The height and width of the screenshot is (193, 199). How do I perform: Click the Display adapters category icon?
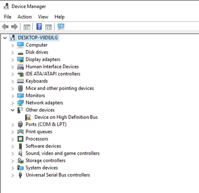pyautogui.click(x=21, y=59)
